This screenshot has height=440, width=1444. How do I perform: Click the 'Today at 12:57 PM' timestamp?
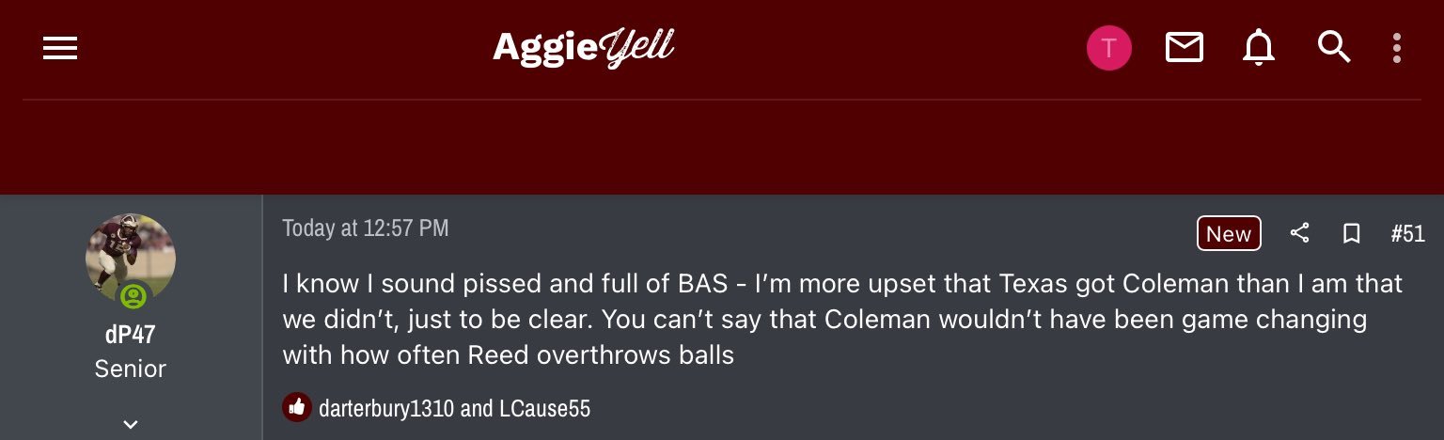(365, 228)
